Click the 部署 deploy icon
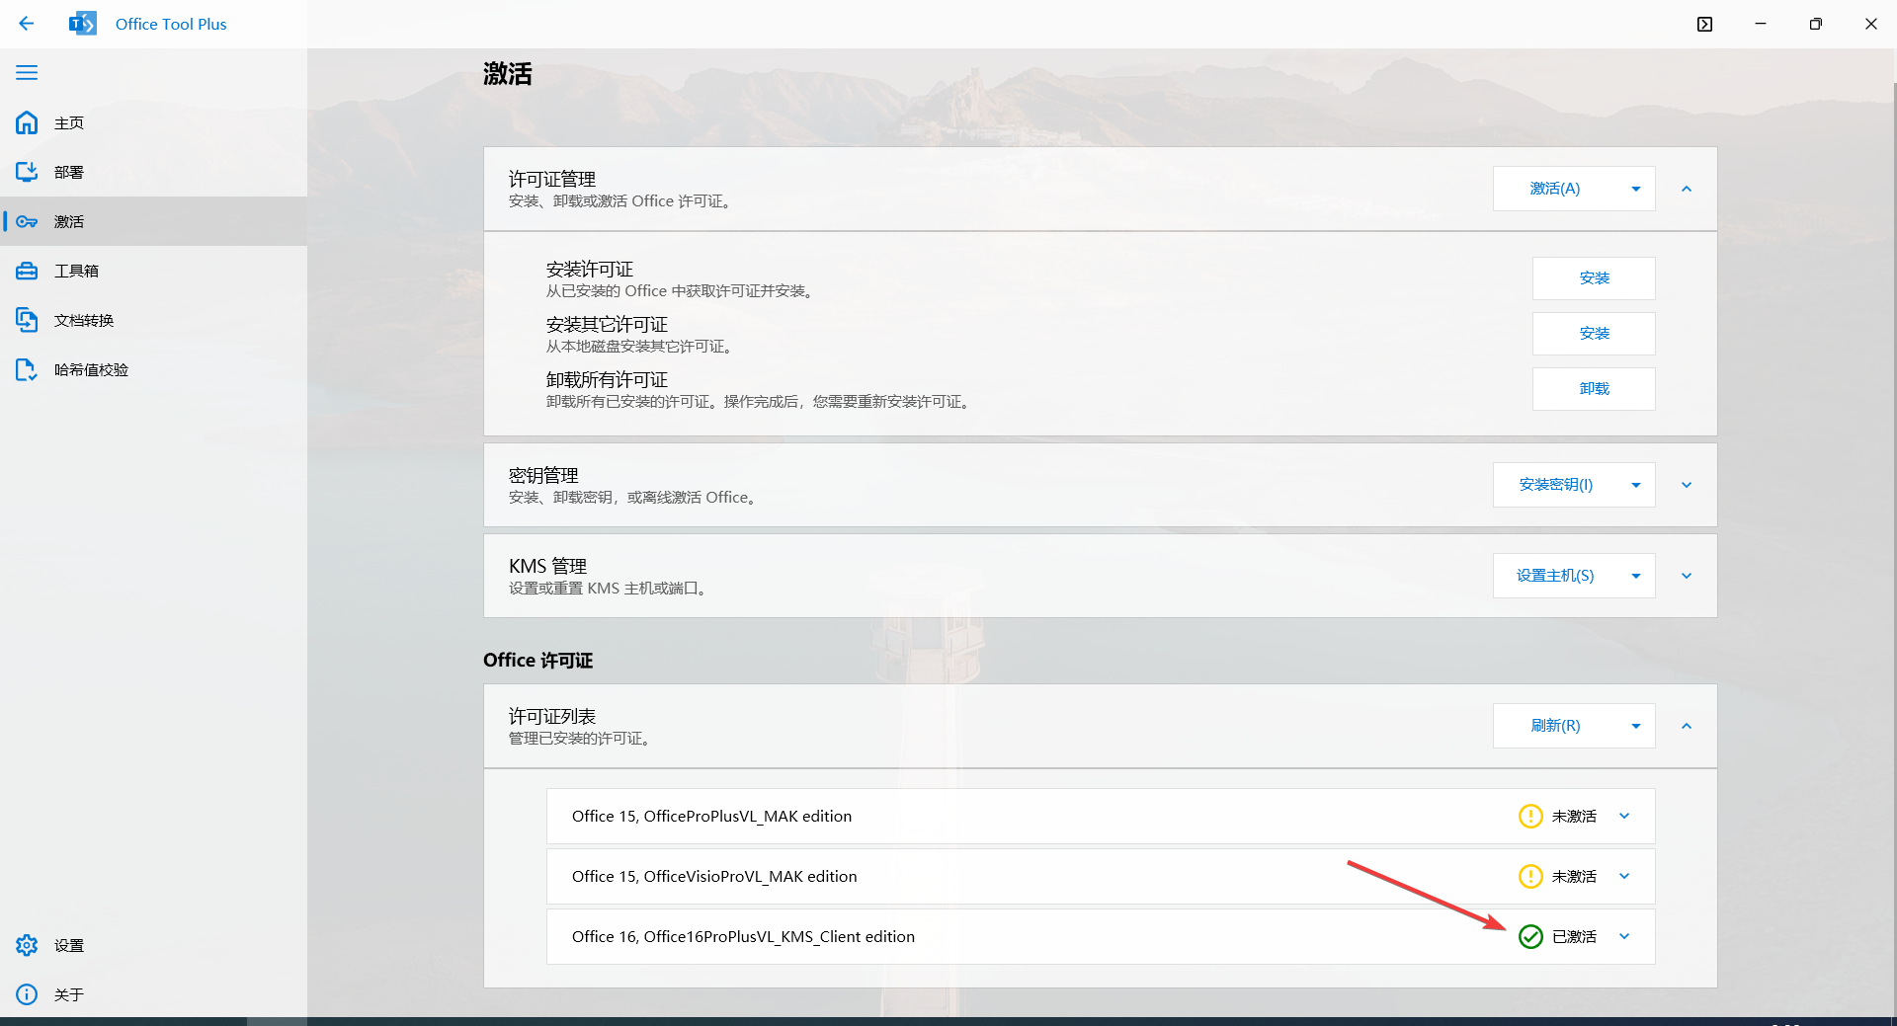Viewport: 1897px width, 1026px height. [27, 172]
